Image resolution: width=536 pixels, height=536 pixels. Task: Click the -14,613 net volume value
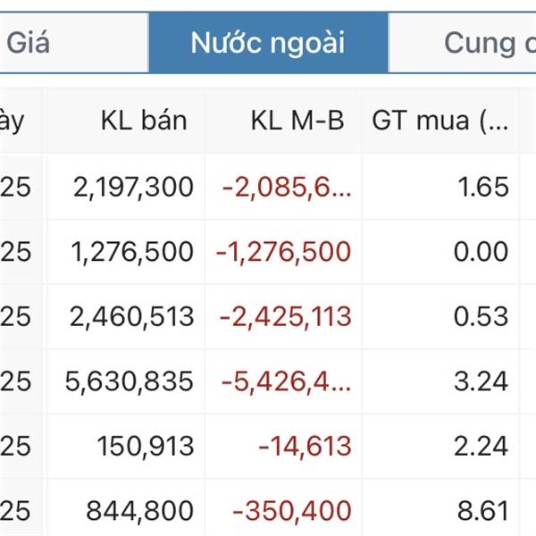tap(305, 446)
